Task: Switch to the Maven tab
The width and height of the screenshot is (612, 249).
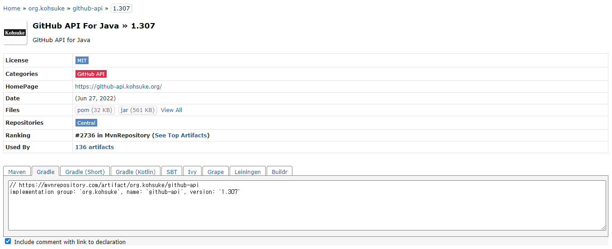Action: tap(17, 172)
